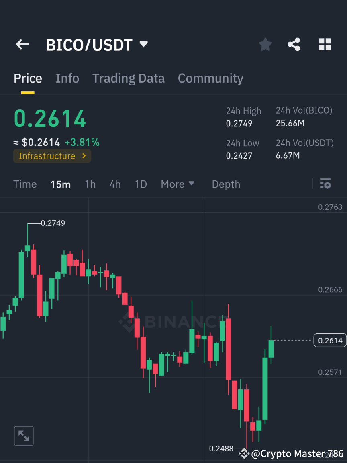Open the markets grid icon

click(x=325, y=44)
